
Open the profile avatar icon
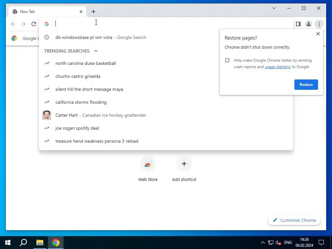tap(309, 24)
